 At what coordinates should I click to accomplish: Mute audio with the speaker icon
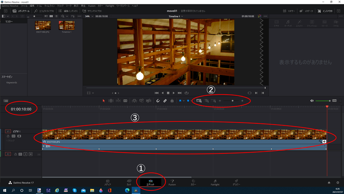[312, 101]
